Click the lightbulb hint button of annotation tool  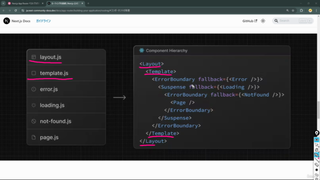click(316, 133)
